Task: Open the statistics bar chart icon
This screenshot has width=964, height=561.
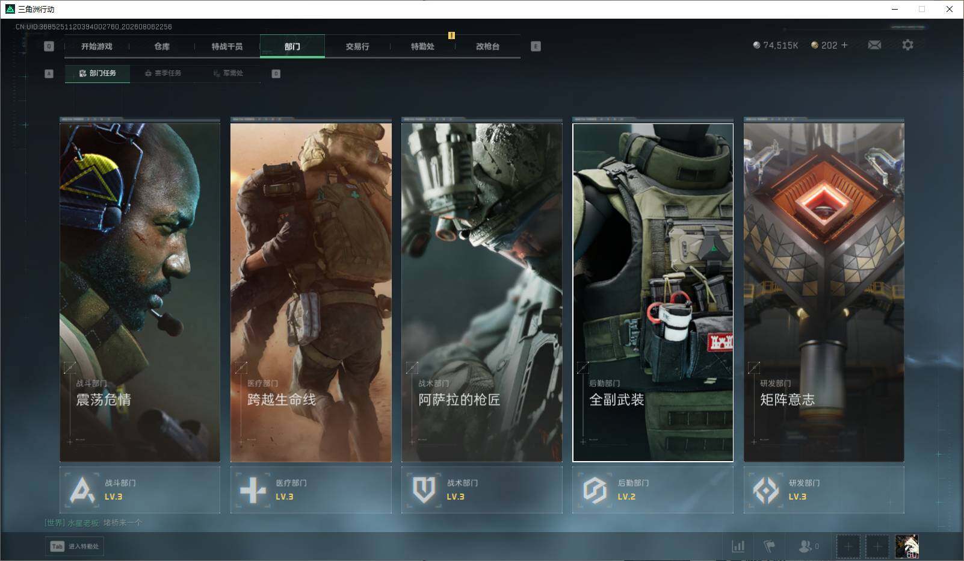Action: point(738,547)
